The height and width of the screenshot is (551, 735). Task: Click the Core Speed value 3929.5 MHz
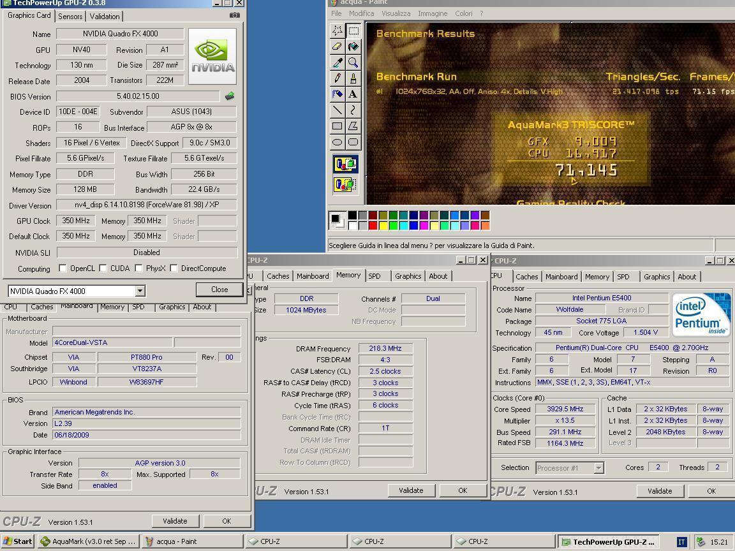click(565, 409)
